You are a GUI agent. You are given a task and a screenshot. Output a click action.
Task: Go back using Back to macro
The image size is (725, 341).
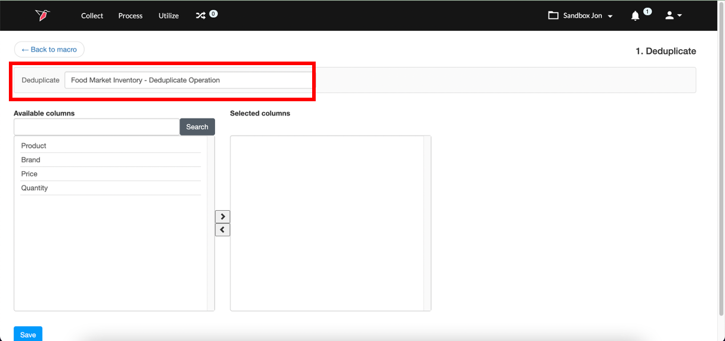coord(49,50)
